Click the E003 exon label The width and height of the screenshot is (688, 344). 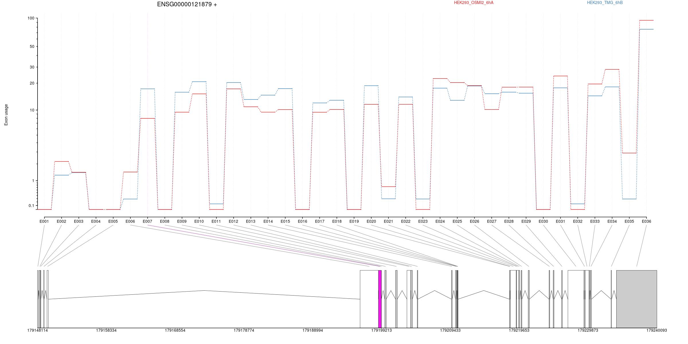point(79,221)
